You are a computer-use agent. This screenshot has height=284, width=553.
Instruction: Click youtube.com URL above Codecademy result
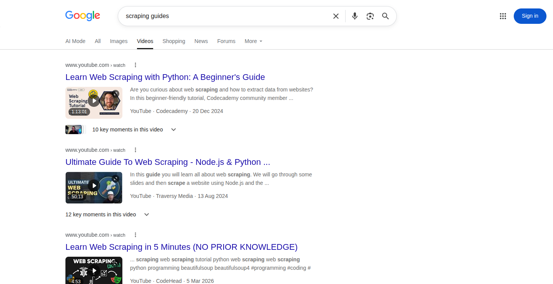[x=95, y=65]
